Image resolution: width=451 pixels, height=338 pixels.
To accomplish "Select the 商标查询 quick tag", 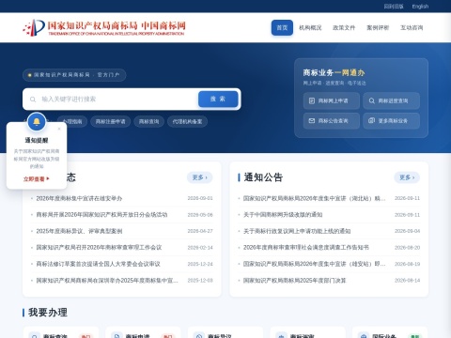I will click(x=149, y=121).
